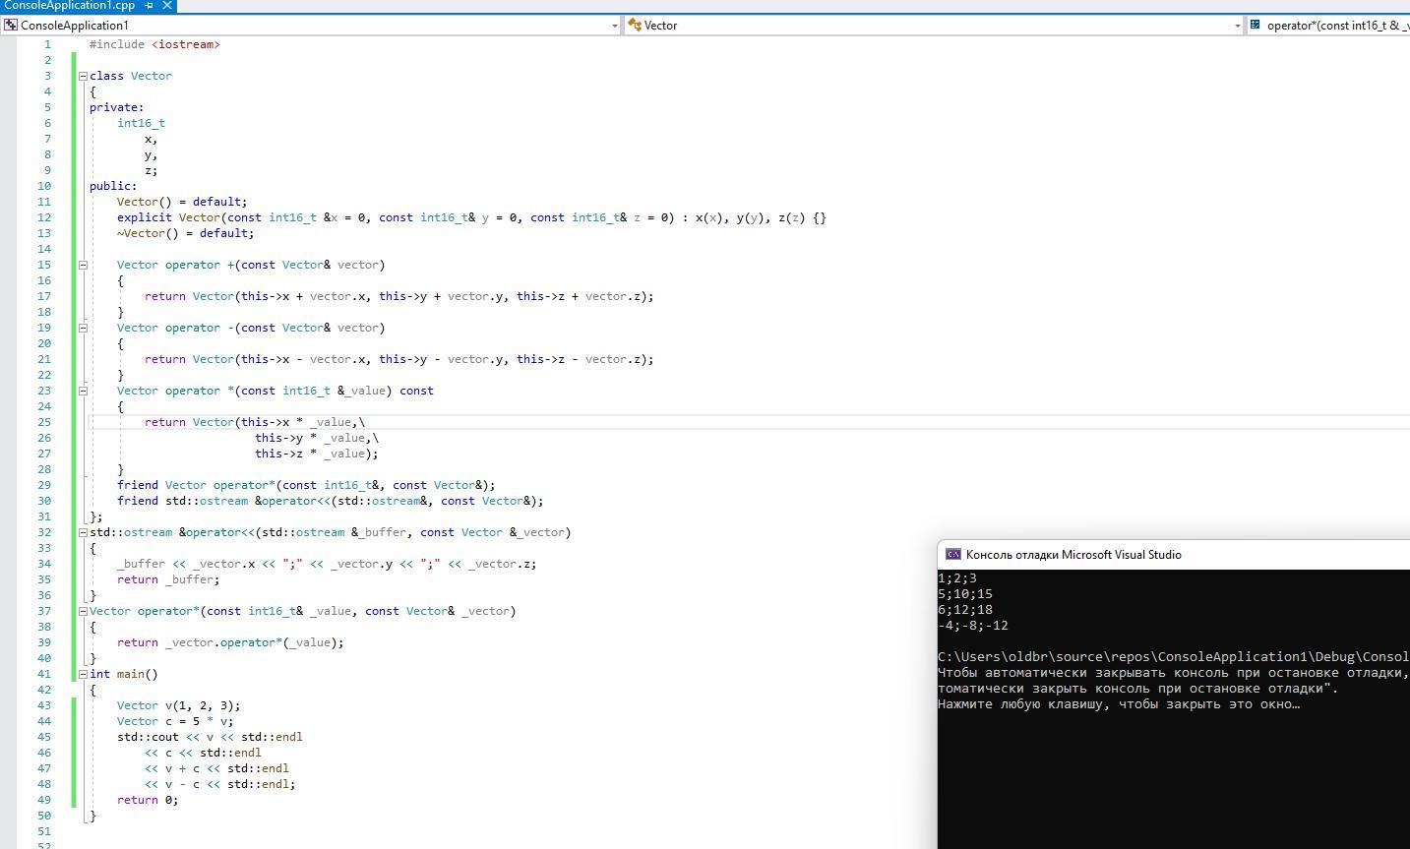Select the ConsoleApplication1.cpp editor tab
1410x849 pixels.
click(x=69, y=5)
